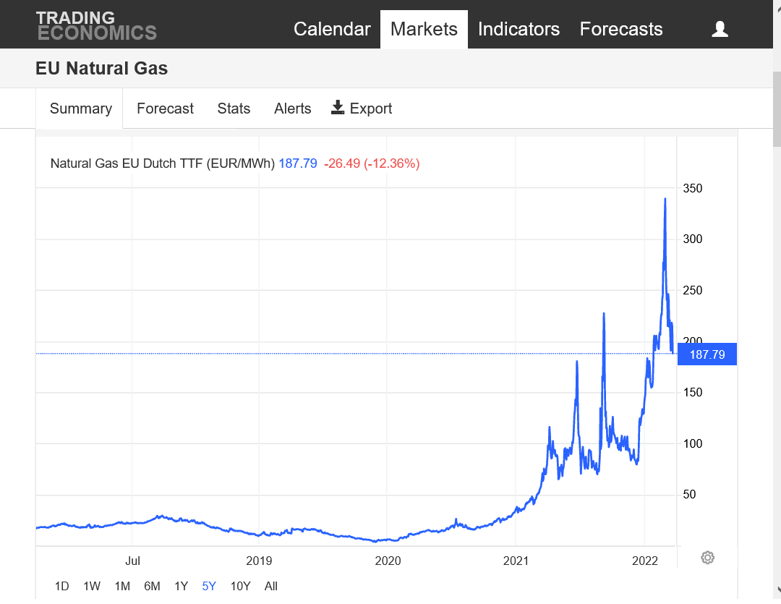This screenshot has height=604, width=781.
Task: Open the Calendar menu
Action: [332, 29]
